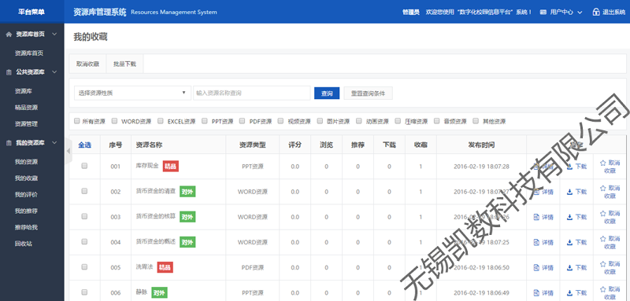Go to 回收站 in the sidebar

24,244
